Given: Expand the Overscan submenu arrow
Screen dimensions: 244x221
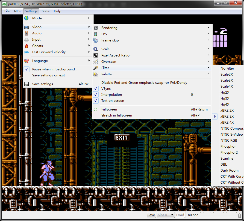Looking at the screenshot, I should click(x=208, y=61).
